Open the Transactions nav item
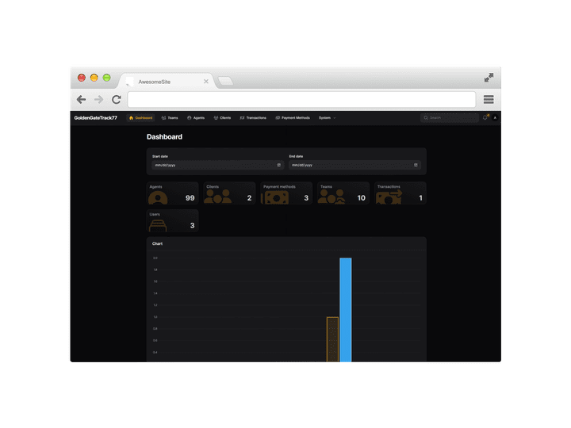This screenshot has height=428, width=571. pos(253,118)
